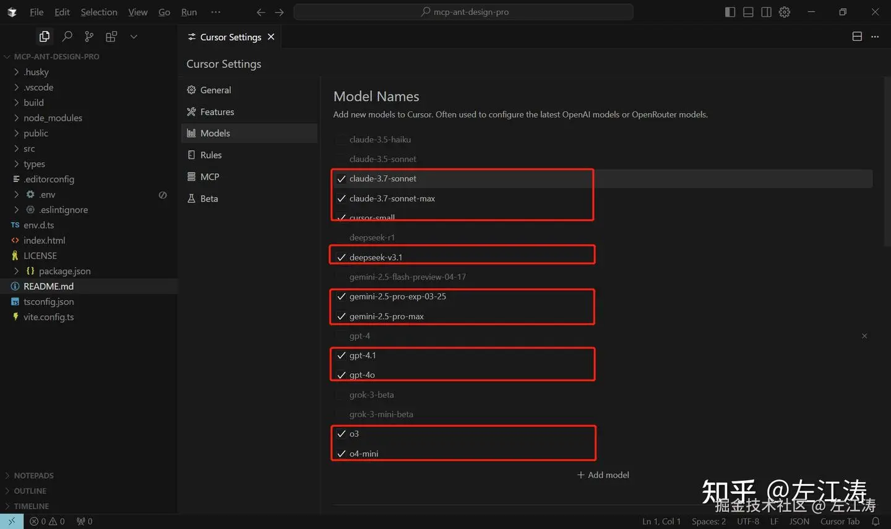Toggle the bottom panel layout icon
This screenshot has height=529, width=891.
[x=748, y=12]
